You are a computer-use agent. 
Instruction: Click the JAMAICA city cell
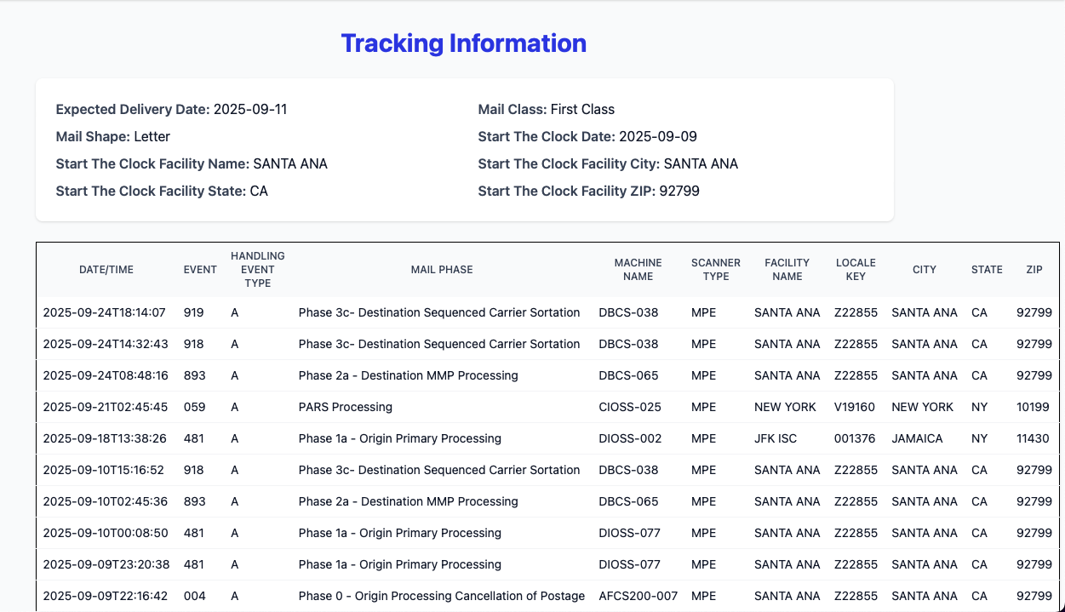coord(917,438)
